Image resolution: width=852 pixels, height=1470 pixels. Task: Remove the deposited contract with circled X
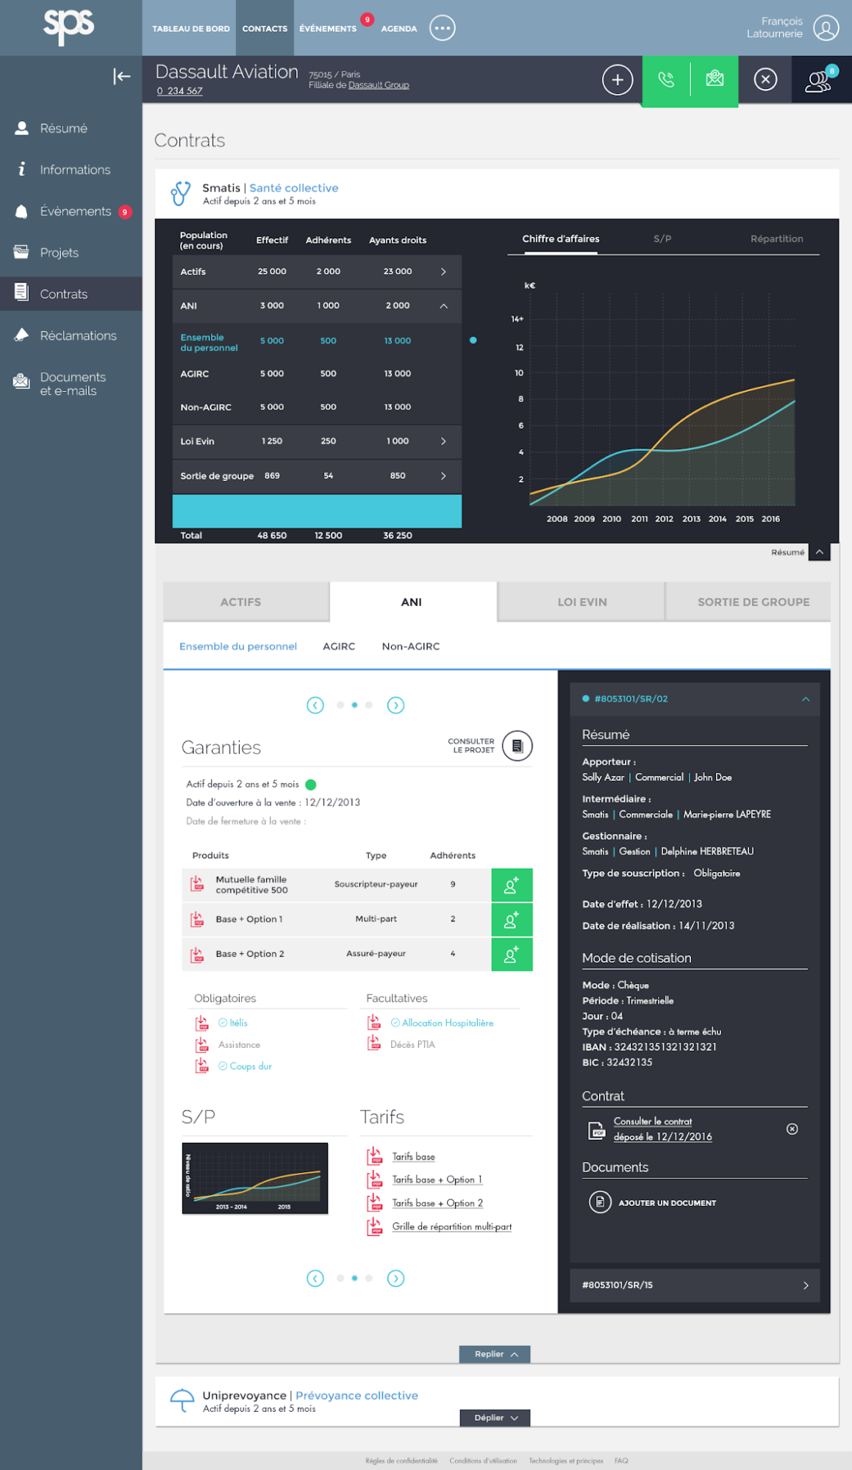click(792, 1129)
